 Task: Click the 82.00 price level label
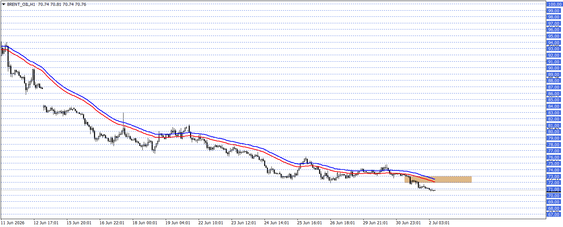point(553,119)
